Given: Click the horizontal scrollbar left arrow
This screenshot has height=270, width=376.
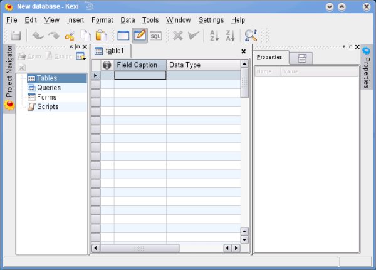Looking at the screenshot, I should [96, 248].
